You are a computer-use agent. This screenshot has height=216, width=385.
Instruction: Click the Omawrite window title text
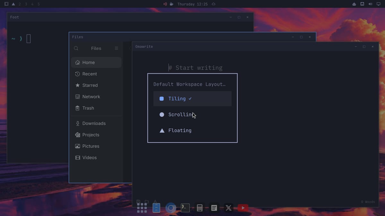point(144,47)
